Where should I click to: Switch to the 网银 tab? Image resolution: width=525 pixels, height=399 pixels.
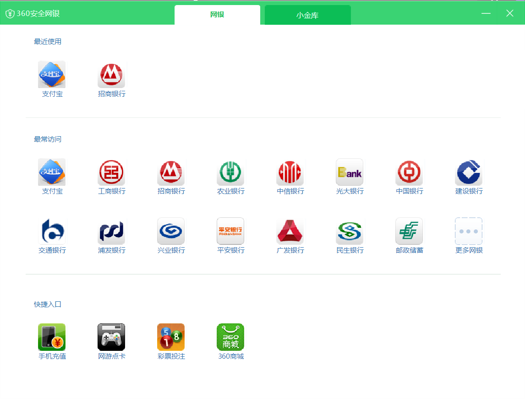pyautogui.click(x=217, y=15)
